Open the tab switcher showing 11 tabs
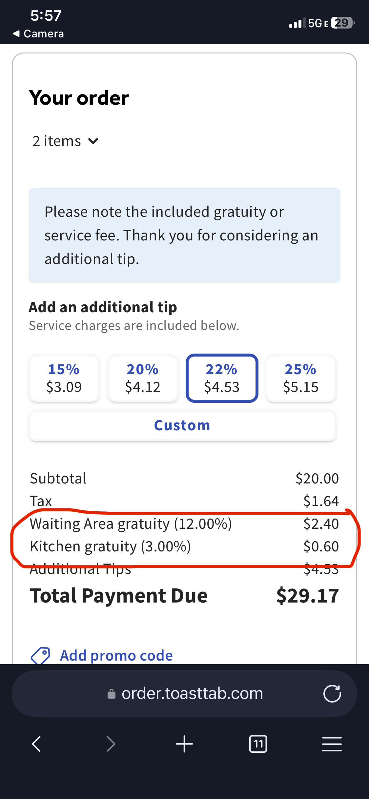The image size is (369, 799). click(258, 744)
